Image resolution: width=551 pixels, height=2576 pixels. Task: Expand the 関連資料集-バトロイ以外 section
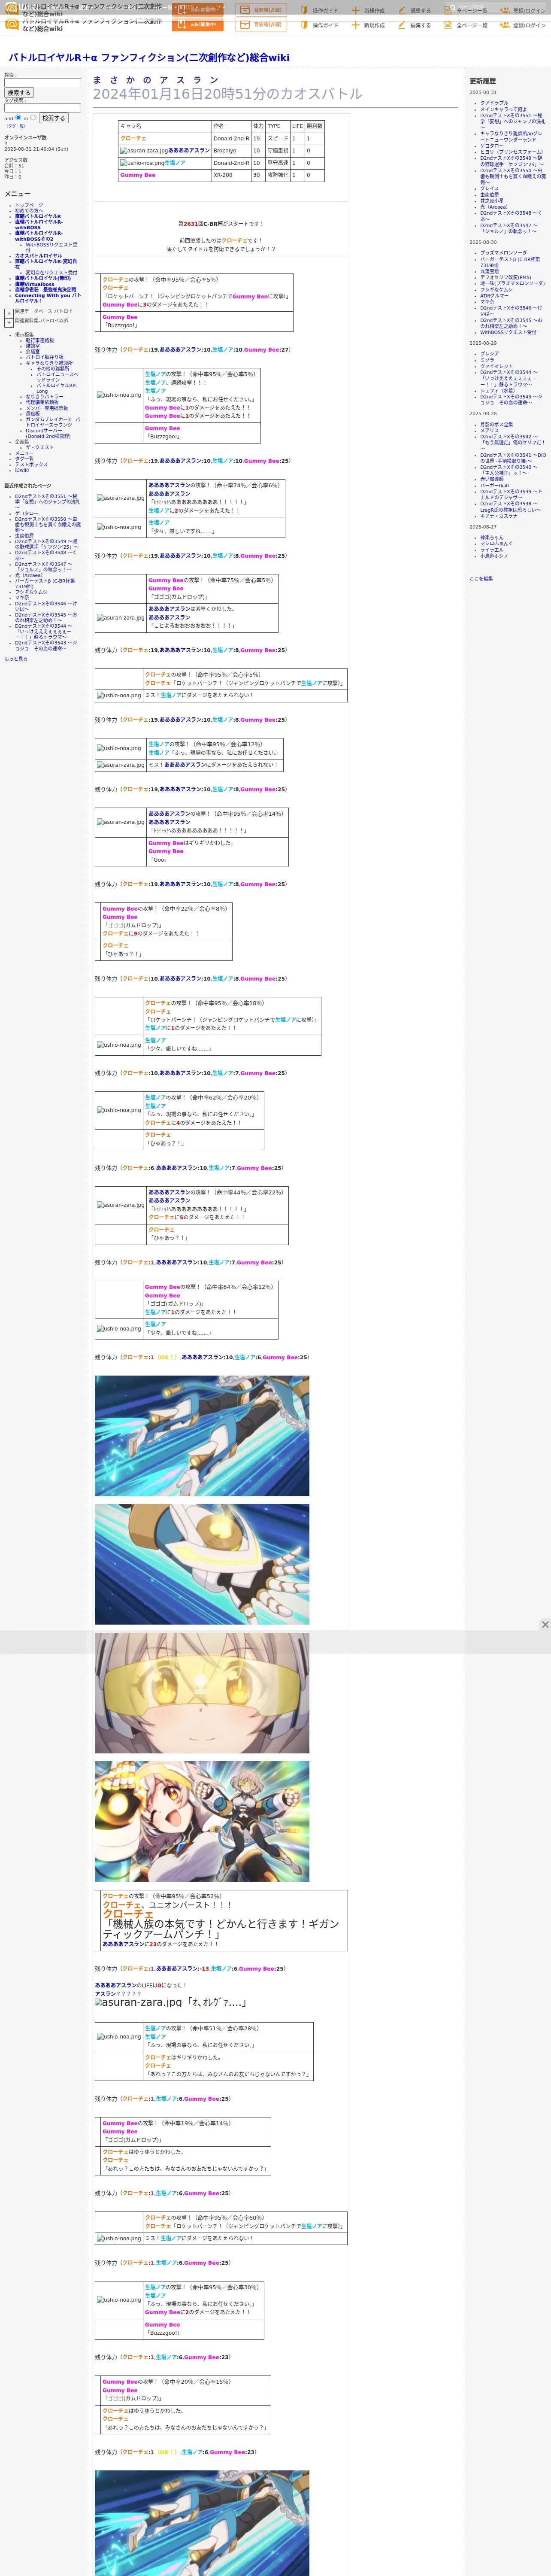(x=9, y=323)
